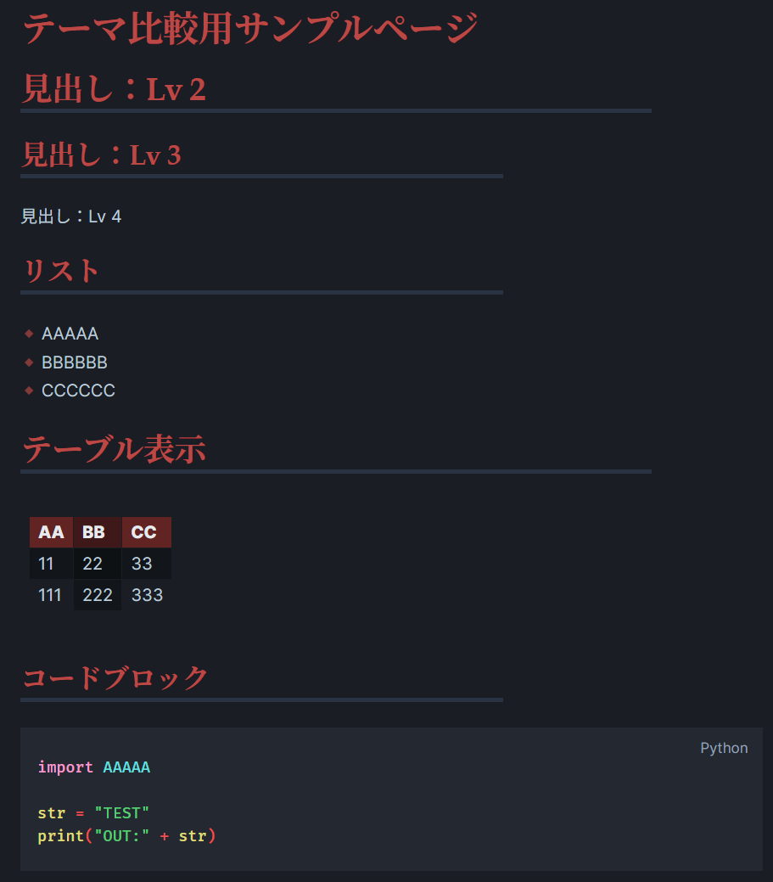
Task: Click the page title テーマ比較用サンプルページ
Action: (250, 28)
